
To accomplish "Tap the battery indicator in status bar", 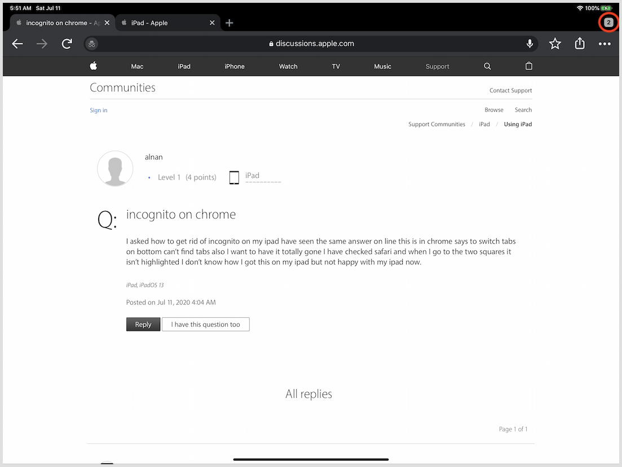I will tap(606, 8).
